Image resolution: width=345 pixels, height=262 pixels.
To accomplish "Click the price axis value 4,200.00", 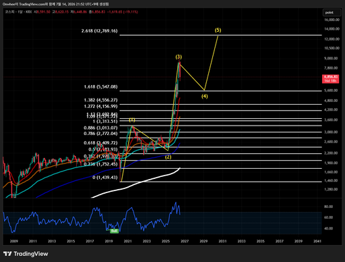I will tap(331, 109).
